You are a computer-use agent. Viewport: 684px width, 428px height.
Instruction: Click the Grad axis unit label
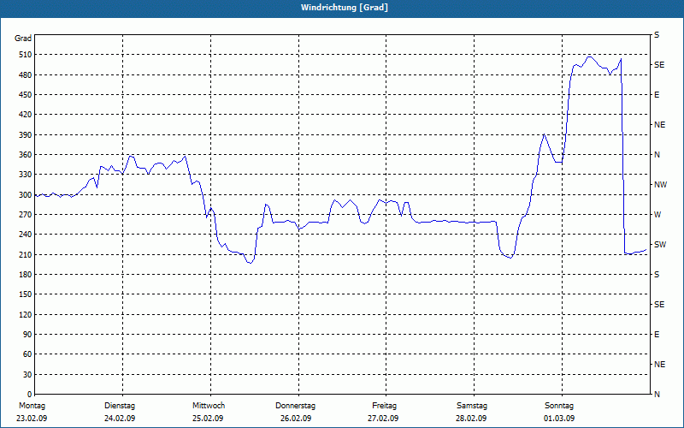click(x=23, y=39)
